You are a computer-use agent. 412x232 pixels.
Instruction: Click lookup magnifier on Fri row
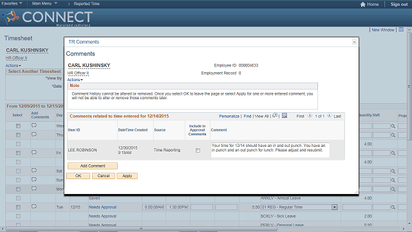(x=393, y=153)
